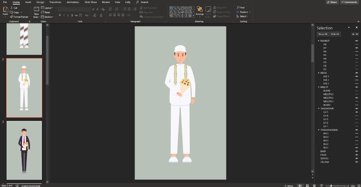Collapse the RAMBUT group

click(319, 41)
